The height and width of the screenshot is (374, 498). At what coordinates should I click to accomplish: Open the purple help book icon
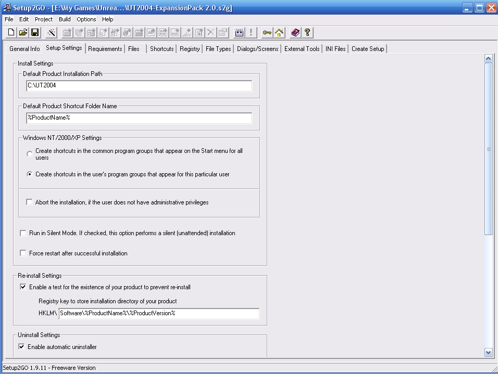pyautogui.click(x=295, y=32)
